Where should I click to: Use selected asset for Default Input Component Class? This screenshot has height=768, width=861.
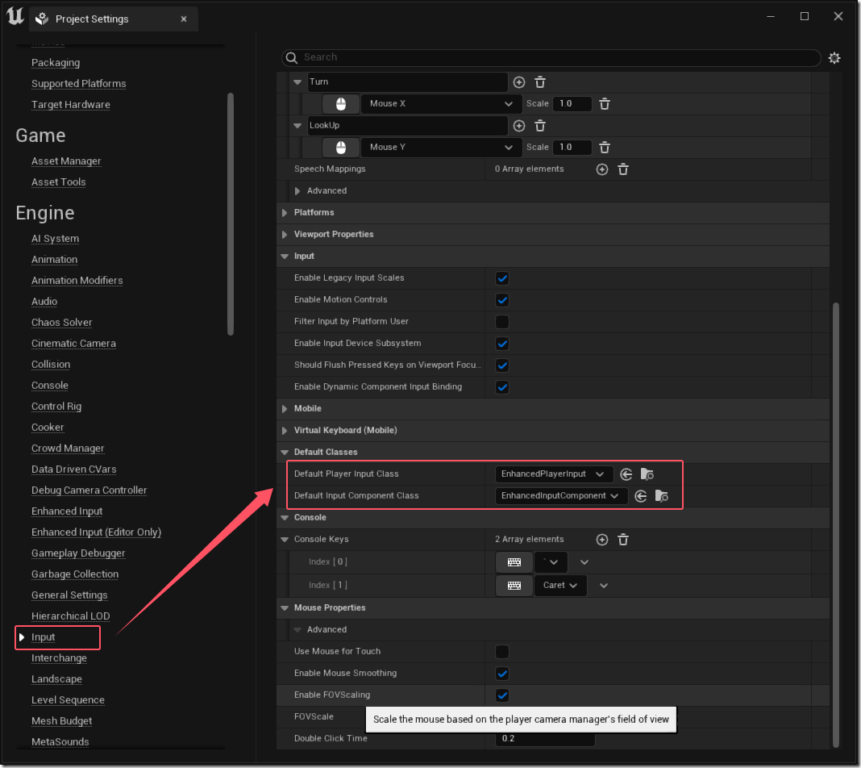point(641,496)
